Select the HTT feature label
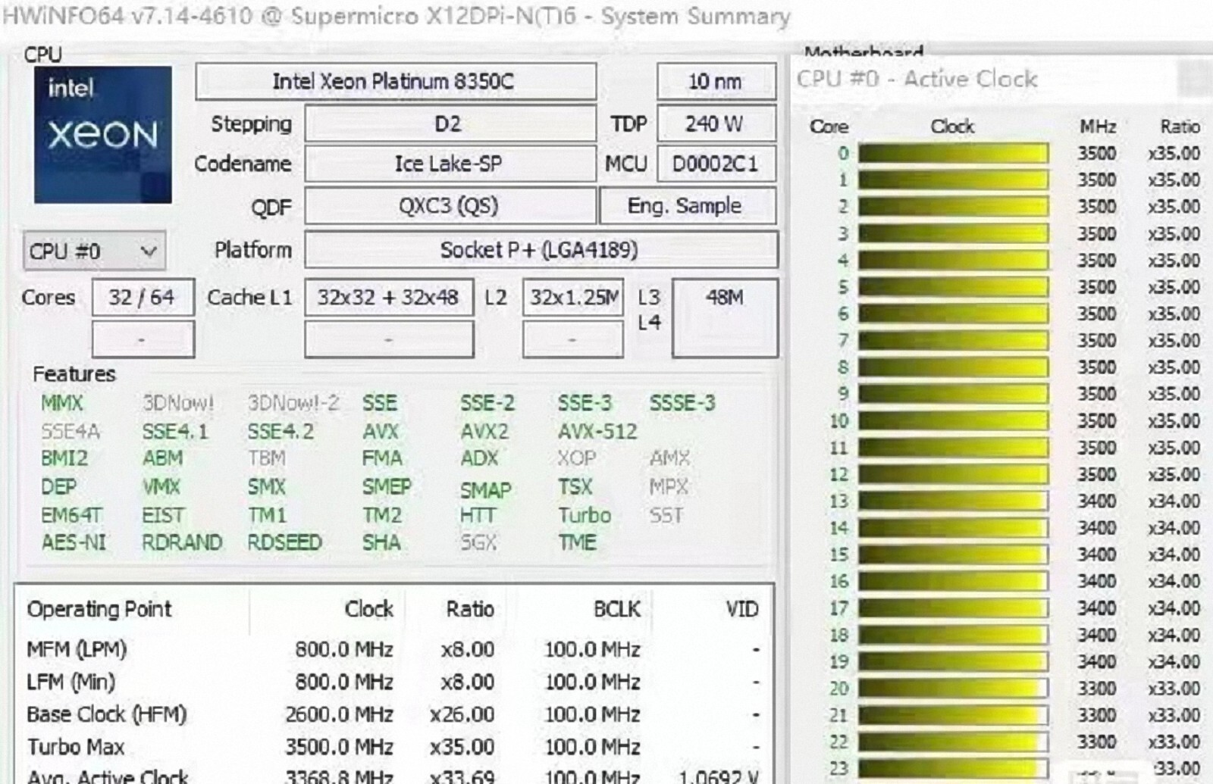Image resolution: width=1213 pixels, height=784 pixels. (x=478, y=515)
